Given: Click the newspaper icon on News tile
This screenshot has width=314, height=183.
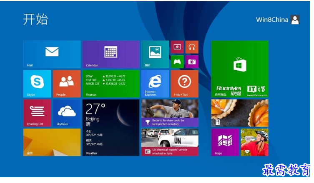Looking at the screenshot, I should coord(148,151).
